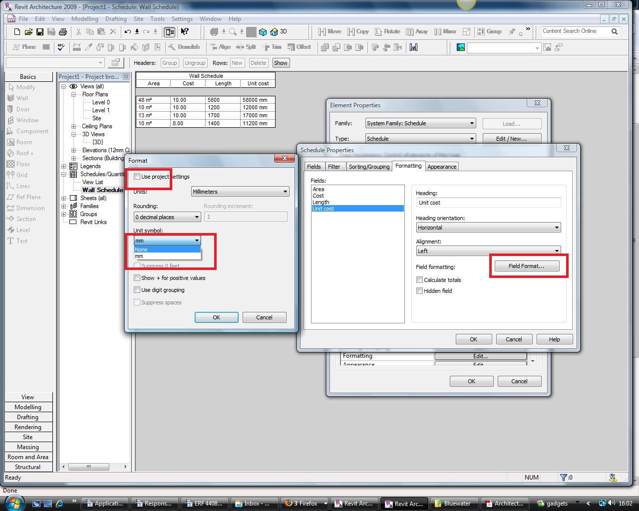
Task: Click Cancel in the Format dialog
Action: pos(264,317)
